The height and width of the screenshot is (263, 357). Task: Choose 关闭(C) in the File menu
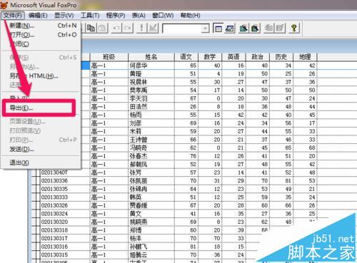pos(41,44)
